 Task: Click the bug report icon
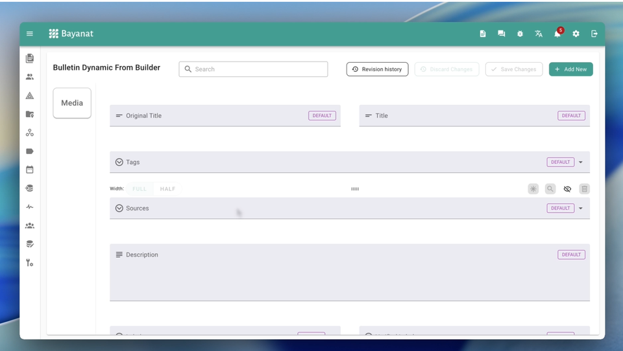[x=520, y=34]
